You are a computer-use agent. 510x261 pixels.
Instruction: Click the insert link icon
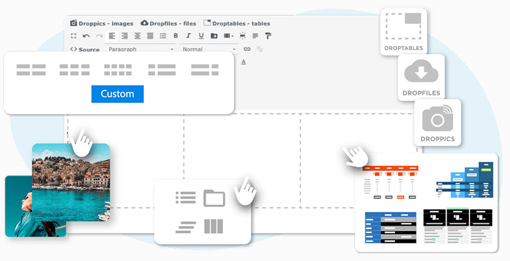coord(247,49)
